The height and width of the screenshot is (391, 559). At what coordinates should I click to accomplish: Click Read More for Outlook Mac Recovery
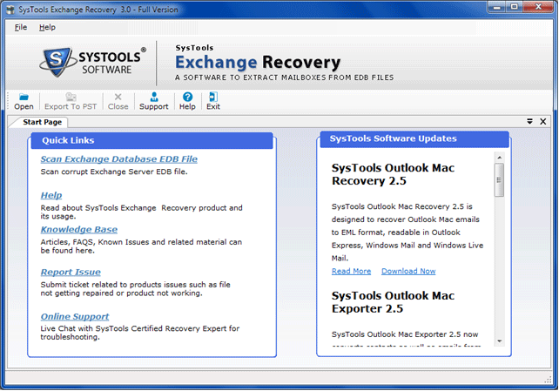click(351, 271)
